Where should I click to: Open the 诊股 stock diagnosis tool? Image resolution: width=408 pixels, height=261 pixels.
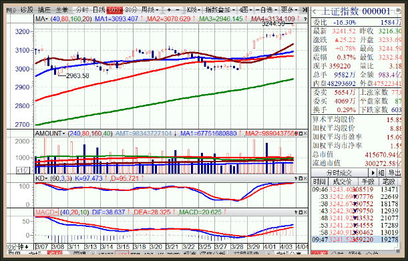point(27,10)
